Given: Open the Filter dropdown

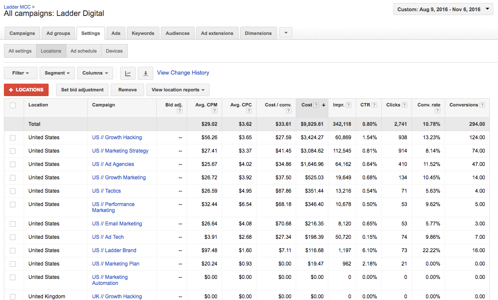Looking at the screenshot, I should coord(20,73).
